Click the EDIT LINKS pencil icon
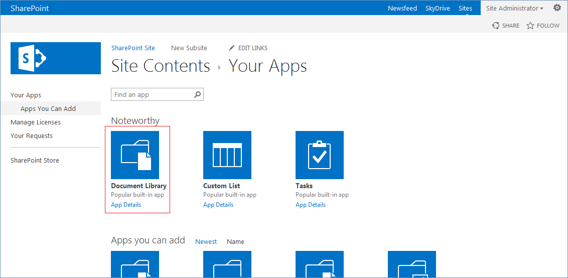 [231, 48]
